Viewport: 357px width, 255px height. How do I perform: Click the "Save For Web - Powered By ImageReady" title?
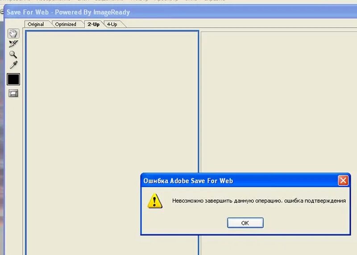tap(68, 12)
